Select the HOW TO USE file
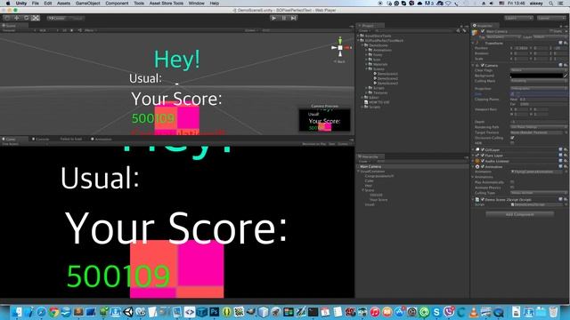This screenshot has width=570, height=320. pyautogui.click(x=377, y=102)
